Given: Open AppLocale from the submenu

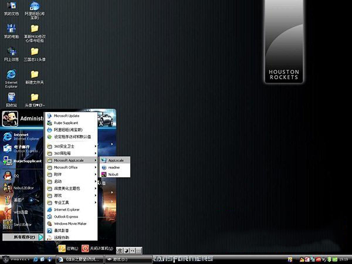Looking at the screenshot, I should click(x=115, y=160).
